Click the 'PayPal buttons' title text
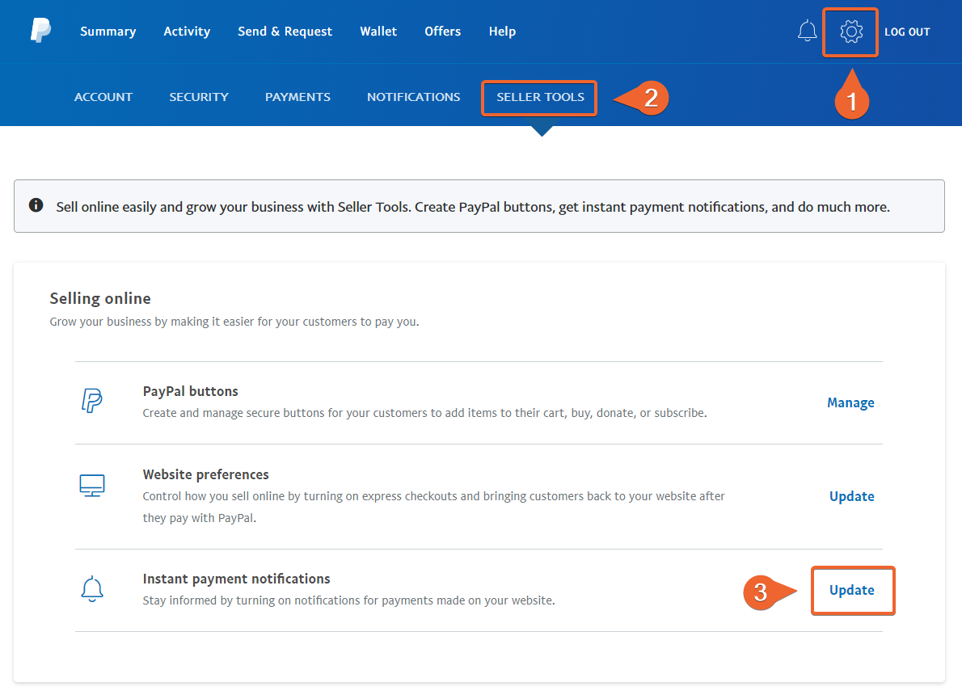 point(190,391)
